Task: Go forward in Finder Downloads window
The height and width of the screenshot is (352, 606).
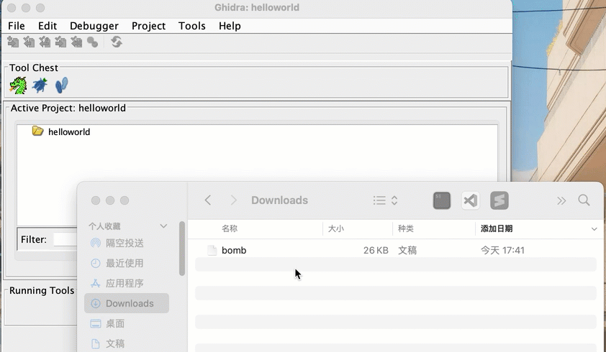Action: point(233,200)
